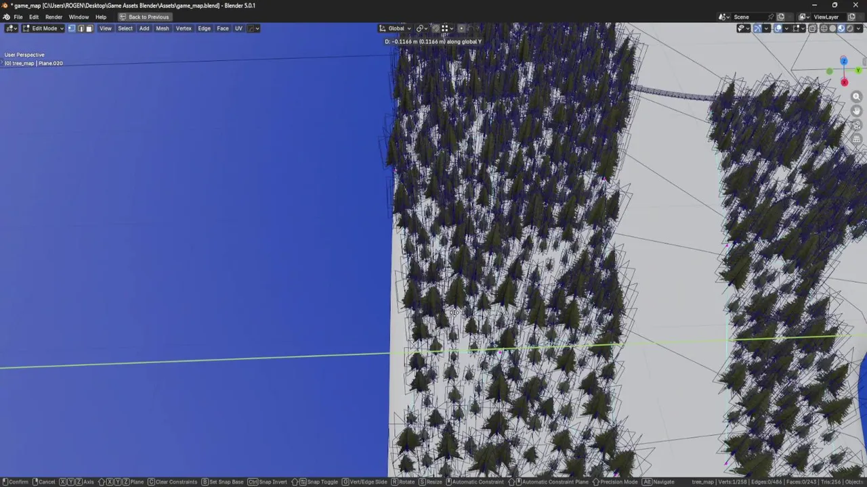Open the transform pivot point dropdown
The image size is (867, 487).
[x=422, y=28]
